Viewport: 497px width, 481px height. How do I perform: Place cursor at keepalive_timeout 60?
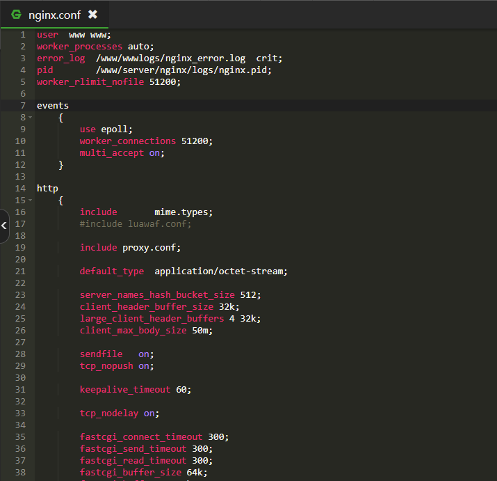135,390
